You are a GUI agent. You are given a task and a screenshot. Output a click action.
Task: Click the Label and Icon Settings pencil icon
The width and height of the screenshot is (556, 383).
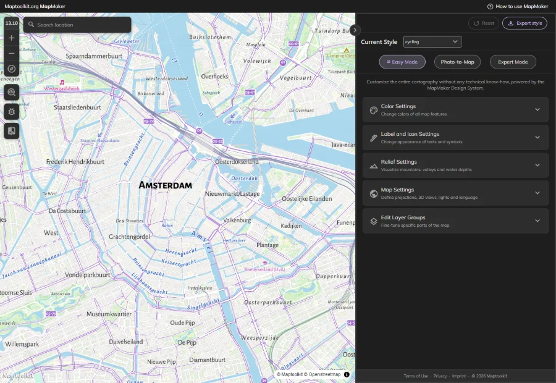coord(373,138)
